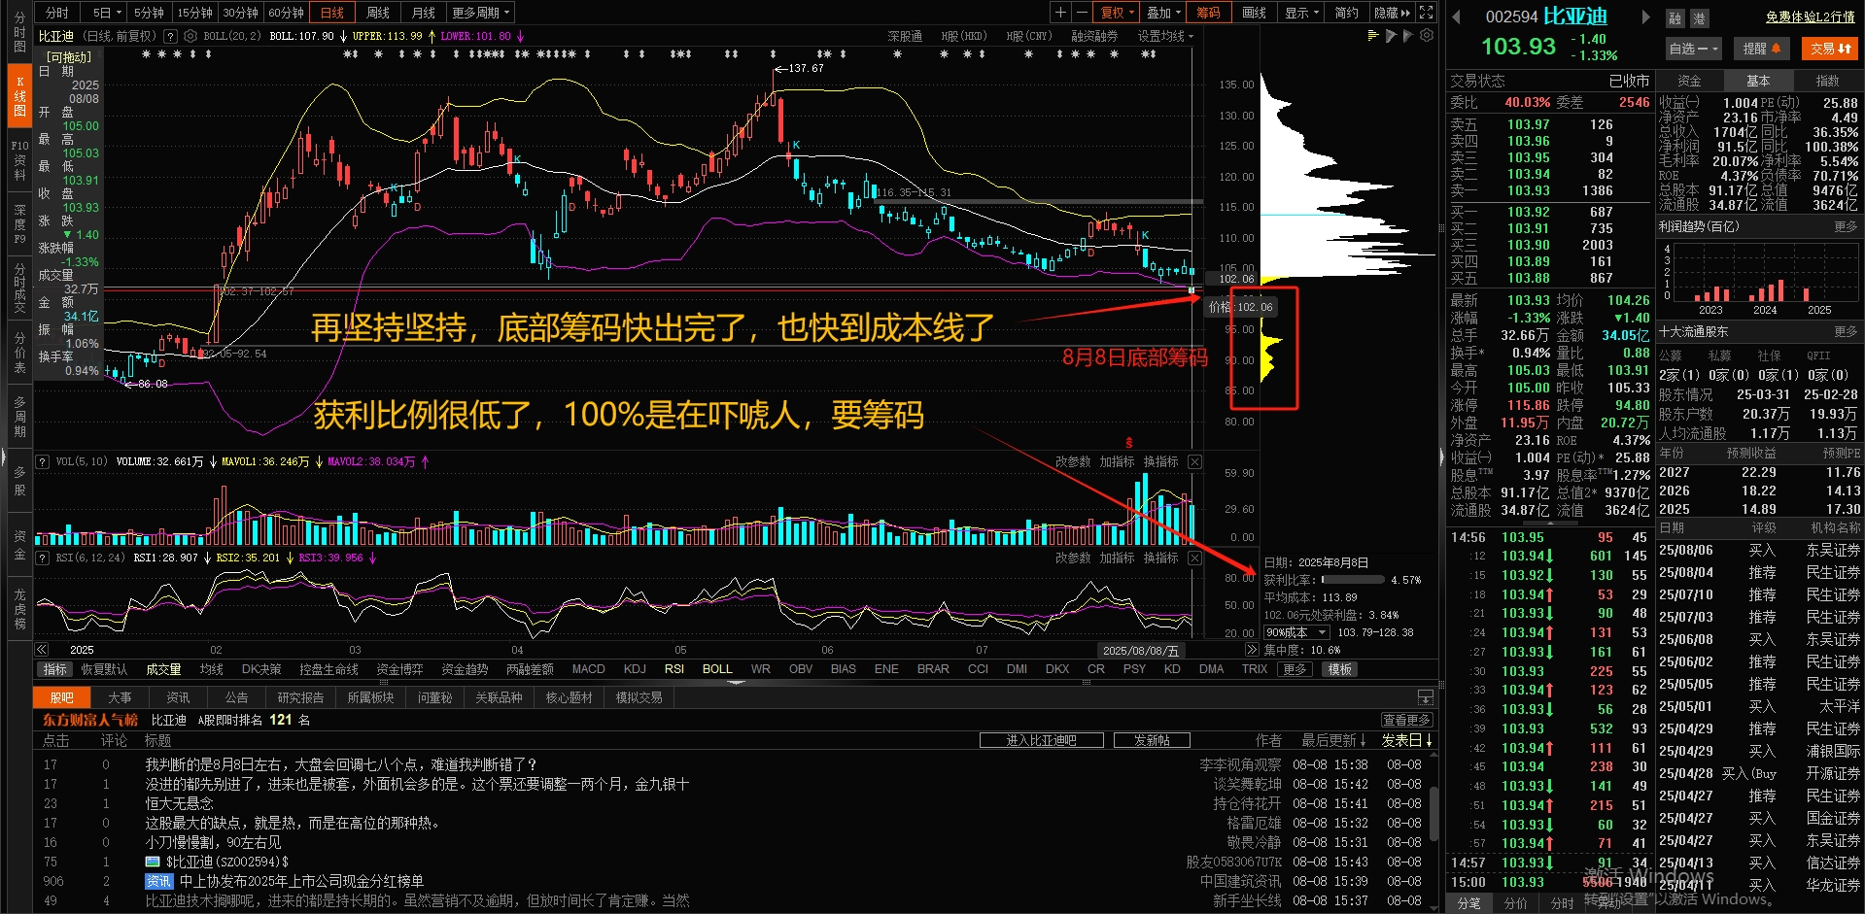Switch chart to 周线 period

tap(378, 13)
